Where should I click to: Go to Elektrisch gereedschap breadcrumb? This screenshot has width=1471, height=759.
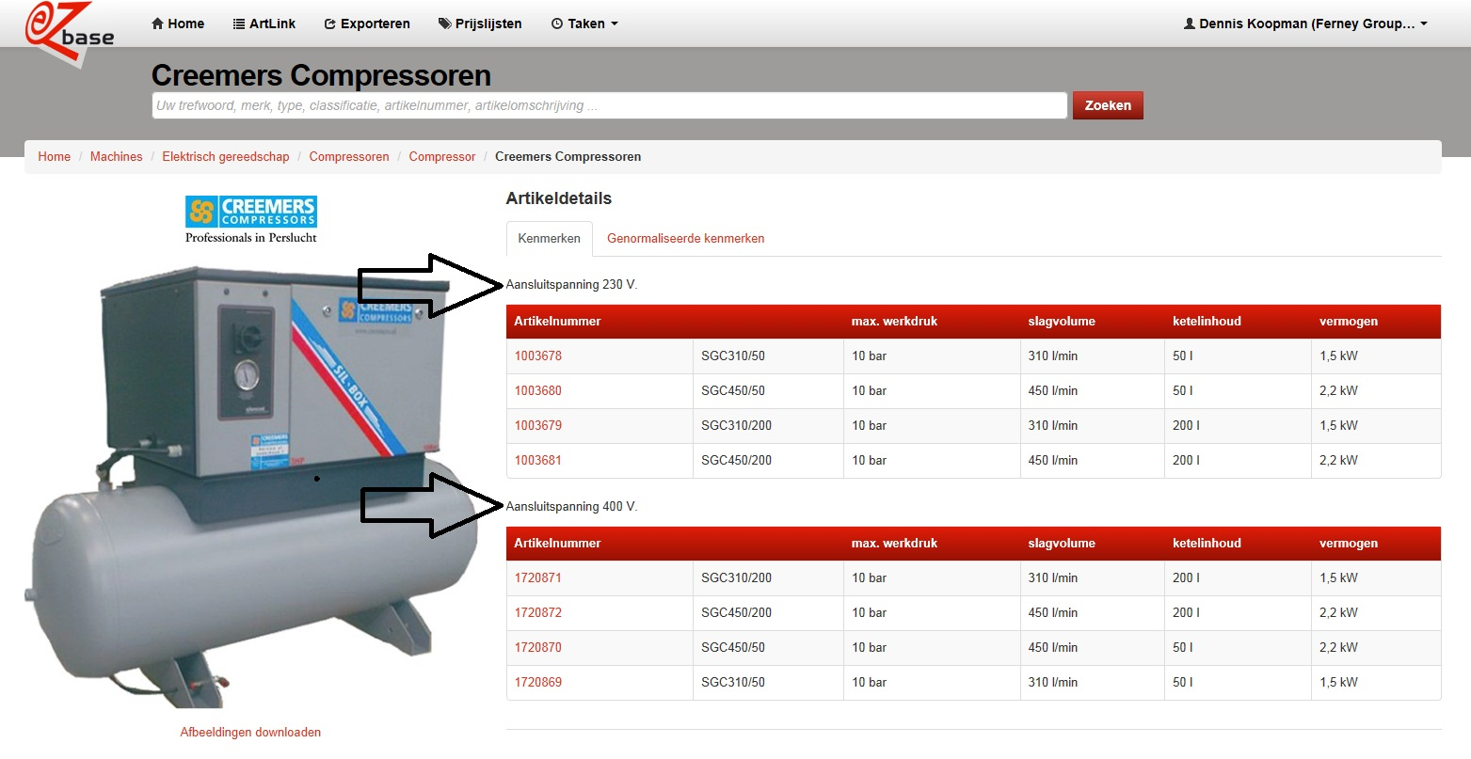tap(226, 157)
